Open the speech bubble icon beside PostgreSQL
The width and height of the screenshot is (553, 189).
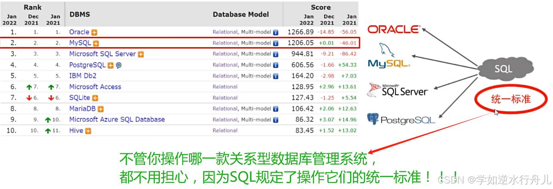[x=119, y=66]
